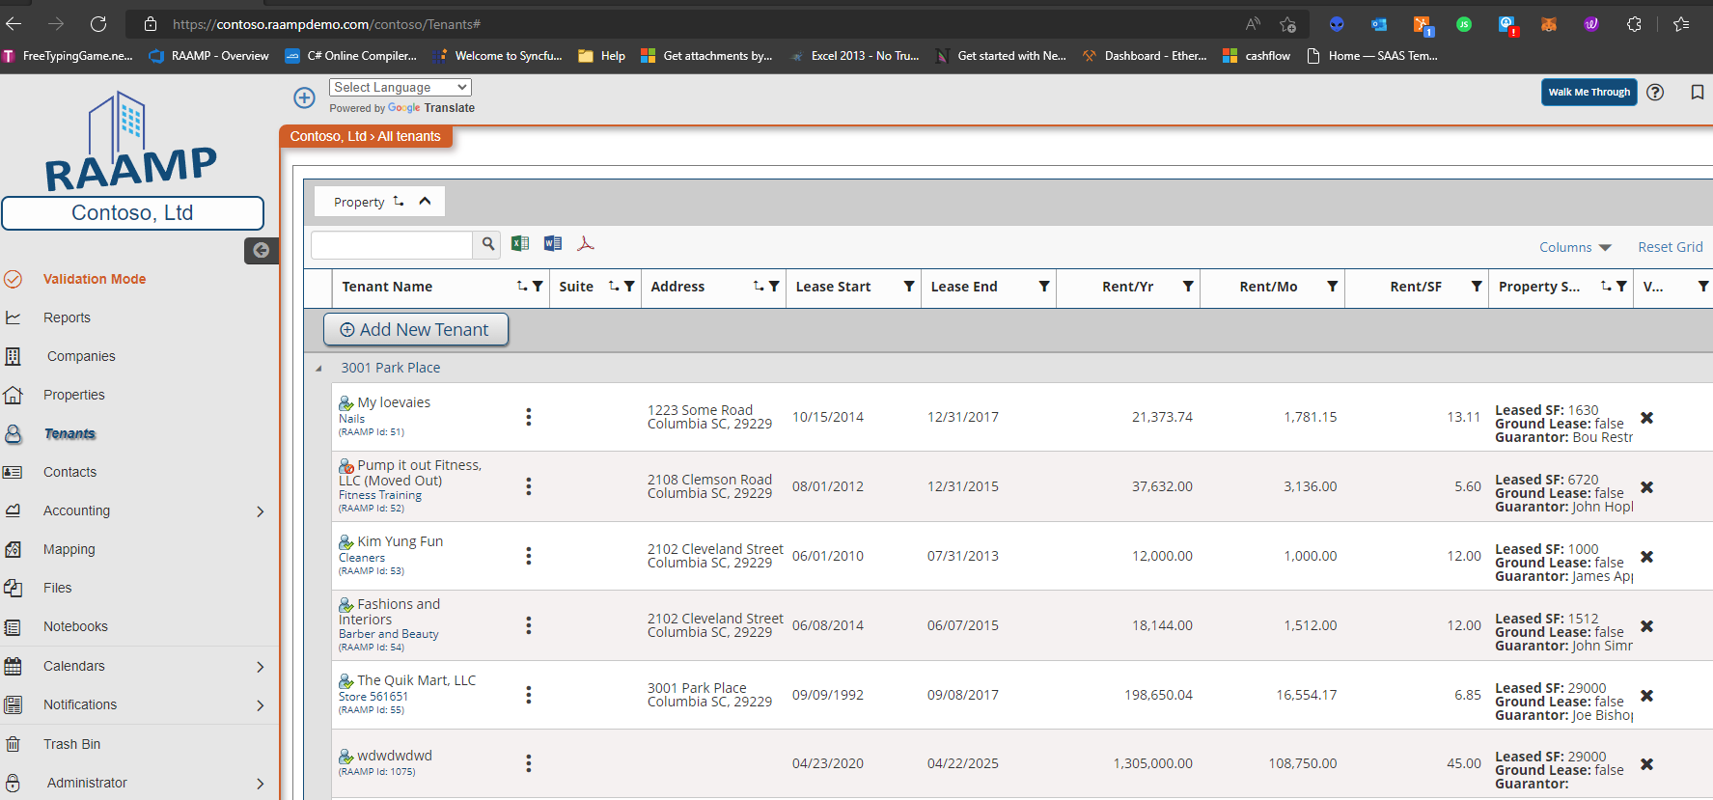The image size is (1713, 800).
Task: Click the Contoso, Ltd company box
Action: (132, 213)
